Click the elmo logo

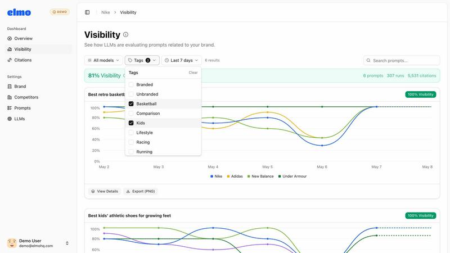19,12
